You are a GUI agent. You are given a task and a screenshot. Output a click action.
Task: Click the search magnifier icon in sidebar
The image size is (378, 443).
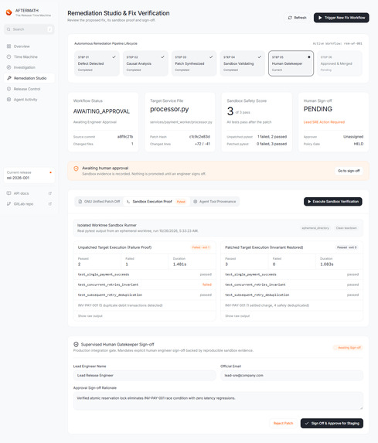point(9,29)
